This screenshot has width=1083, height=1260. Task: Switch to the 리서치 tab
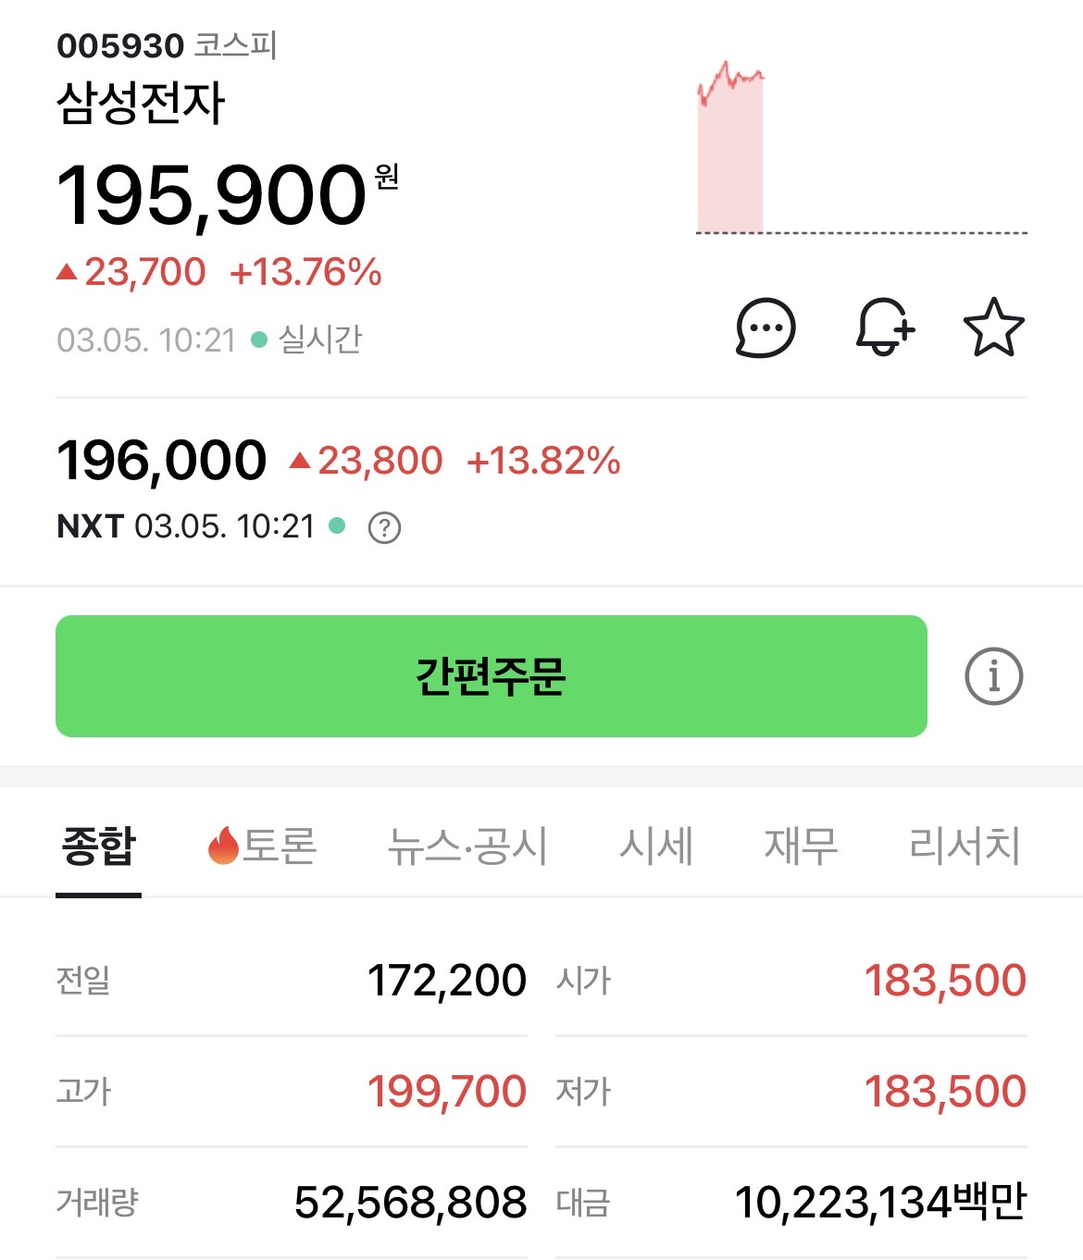[965, 846]
